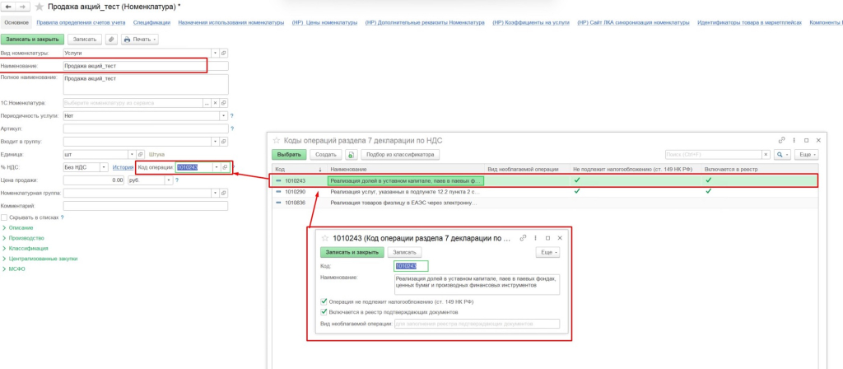
Task: Open the Вид номенклатуры dropdown
Action: click(215, 53)
